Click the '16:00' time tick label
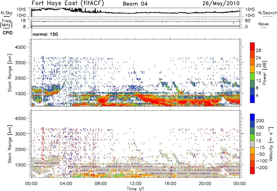Screen dimensions: 277x191 (x=170, y=184)
